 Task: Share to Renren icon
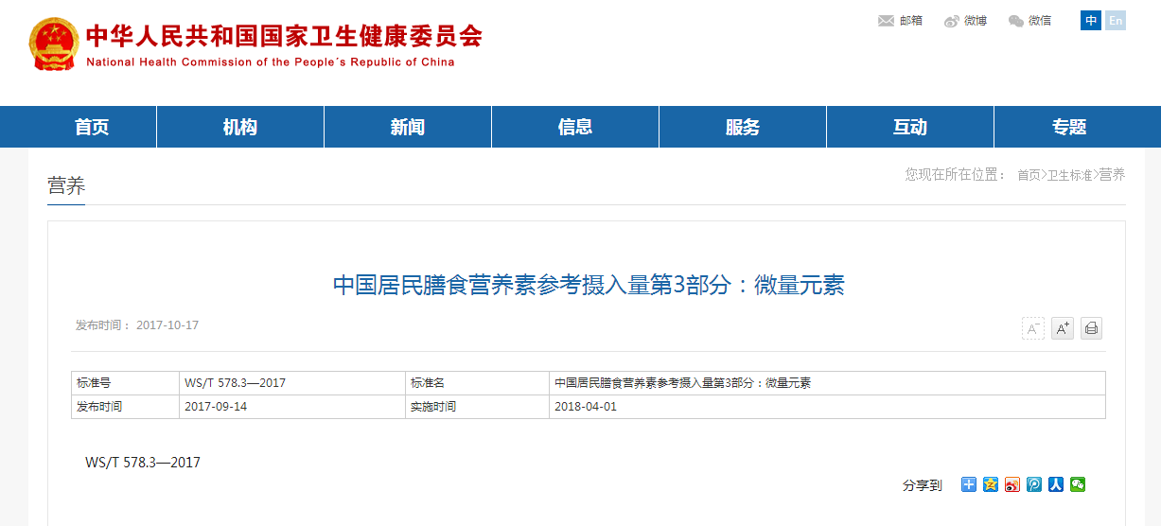[x=1056, y=484]
